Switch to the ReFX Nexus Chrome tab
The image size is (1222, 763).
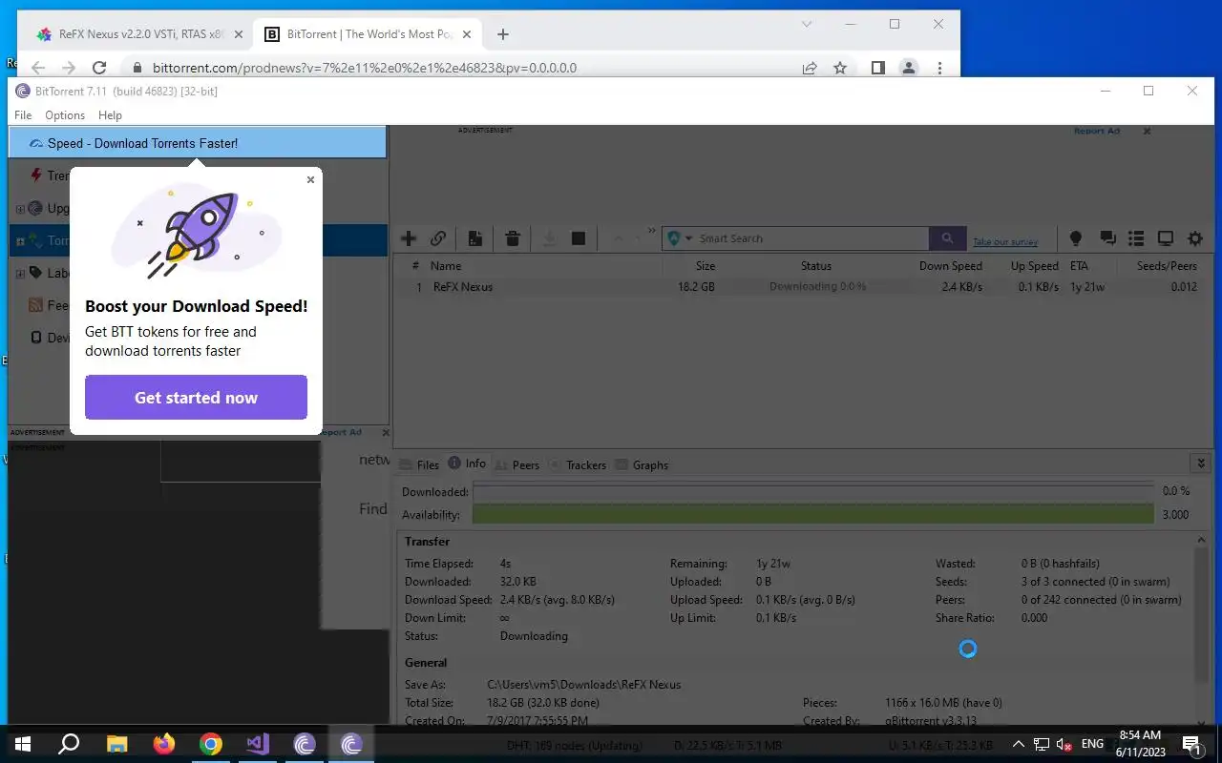pos(140,34)
